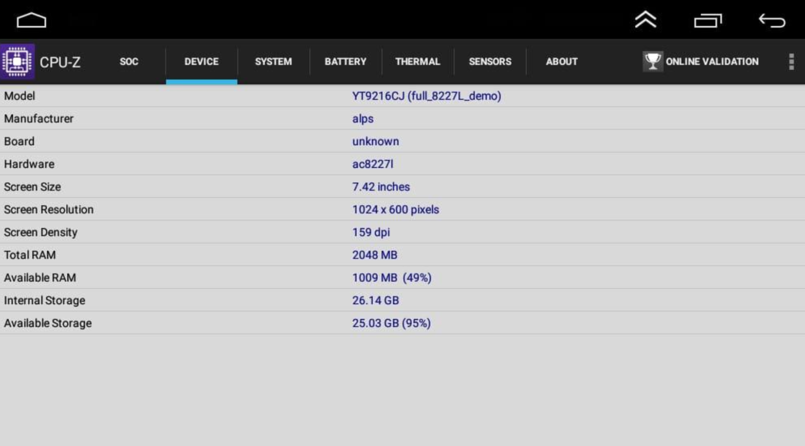This screenshot has width=805, height=446.
Task: Select the '1009 MB (49%)' value
Action: coord(392,277)
